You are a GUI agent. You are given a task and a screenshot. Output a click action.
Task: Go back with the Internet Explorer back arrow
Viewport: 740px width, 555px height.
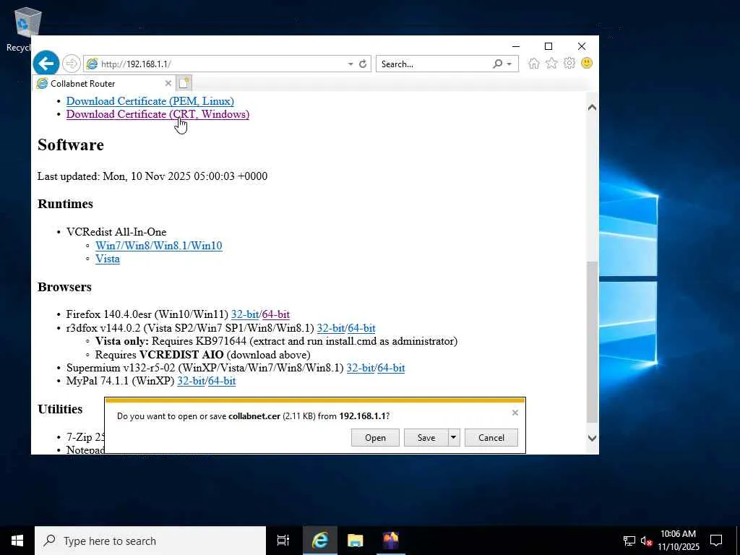[46, 64]
